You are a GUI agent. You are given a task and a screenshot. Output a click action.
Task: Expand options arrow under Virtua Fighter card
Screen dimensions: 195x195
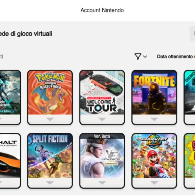coord(102,183)
